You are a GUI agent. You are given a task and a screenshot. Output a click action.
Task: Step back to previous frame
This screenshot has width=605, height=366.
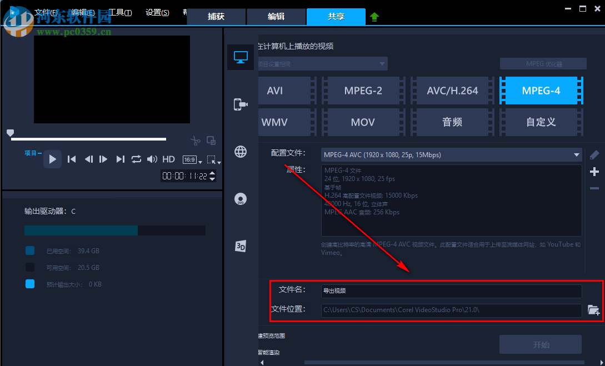89,159
